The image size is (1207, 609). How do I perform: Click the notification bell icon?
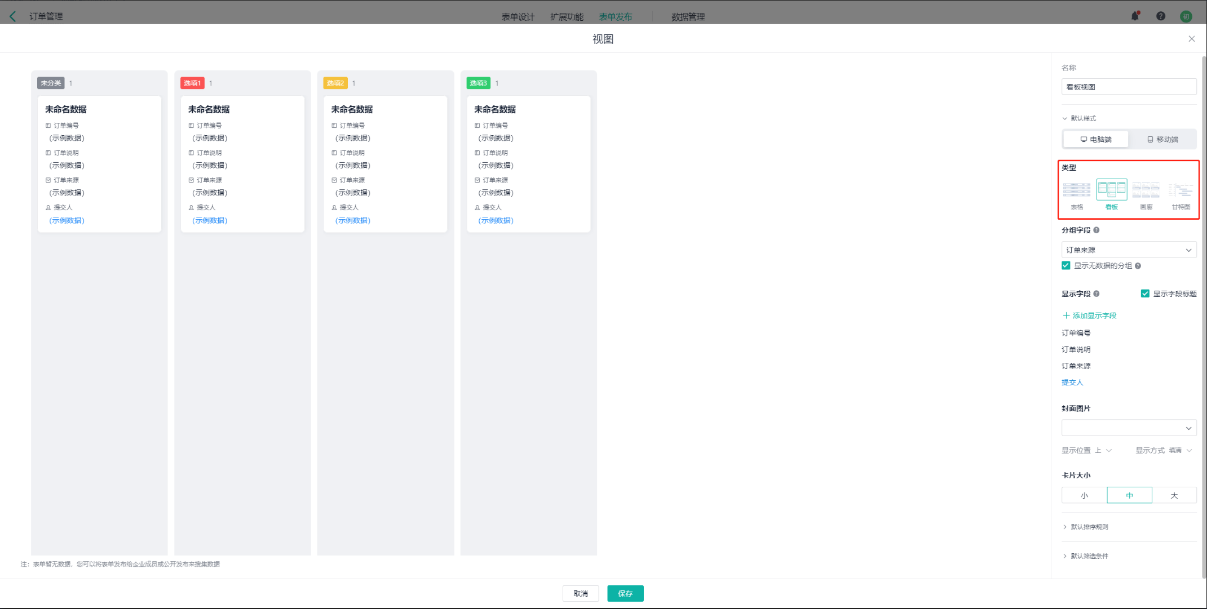[1135, 16]
